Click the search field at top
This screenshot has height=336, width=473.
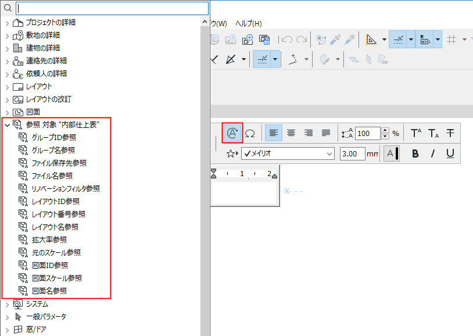112,9
